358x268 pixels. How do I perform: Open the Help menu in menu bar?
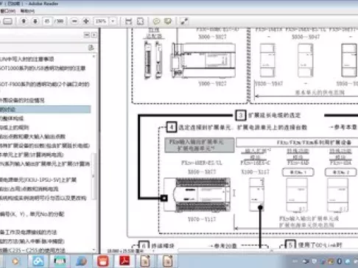pos(27,11)
